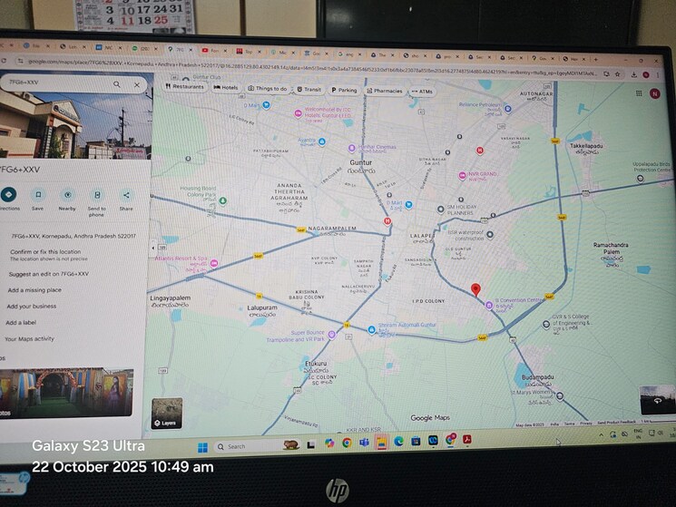Clear the 7FG6+XXV search with X icon

click(x=137, y=85)
